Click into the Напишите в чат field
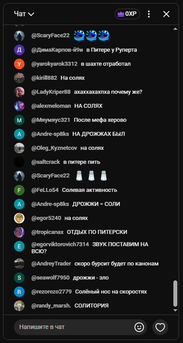Screen dimensions: 183x343 pos(74,327)
